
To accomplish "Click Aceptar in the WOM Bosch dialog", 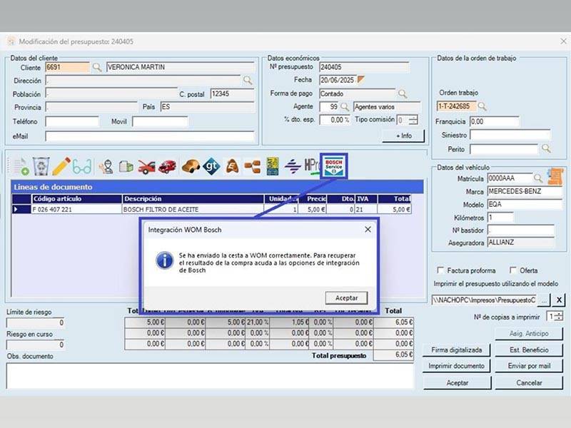I will point(346,297).
